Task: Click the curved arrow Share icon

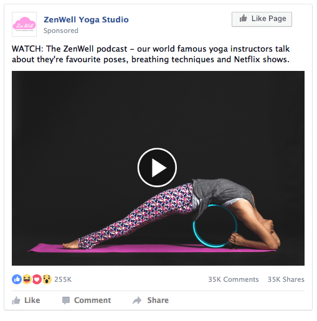Action: coord(137,300)
